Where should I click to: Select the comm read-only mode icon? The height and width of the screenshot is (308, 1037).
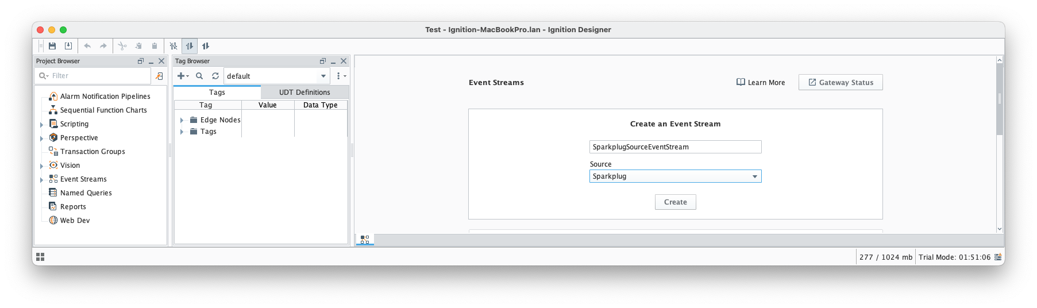click(x=190, y=46)
